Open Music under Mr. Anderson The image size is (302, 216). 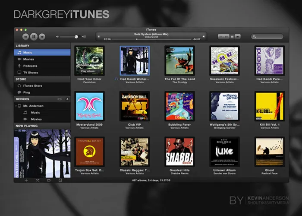click(42, 112)
